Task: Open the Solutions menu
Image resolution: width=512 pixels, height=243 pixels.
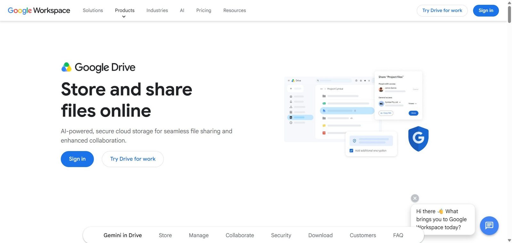Action: (93, 11)
